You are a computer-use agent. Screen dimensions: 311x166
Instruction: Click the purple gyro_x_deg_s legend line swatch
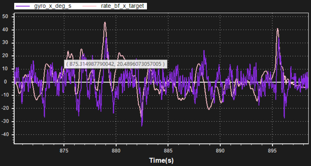23,6
